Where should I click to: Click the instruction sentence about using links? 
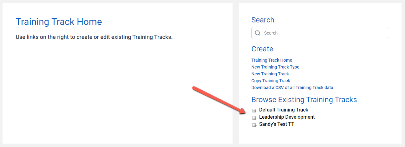coord(94,37)
